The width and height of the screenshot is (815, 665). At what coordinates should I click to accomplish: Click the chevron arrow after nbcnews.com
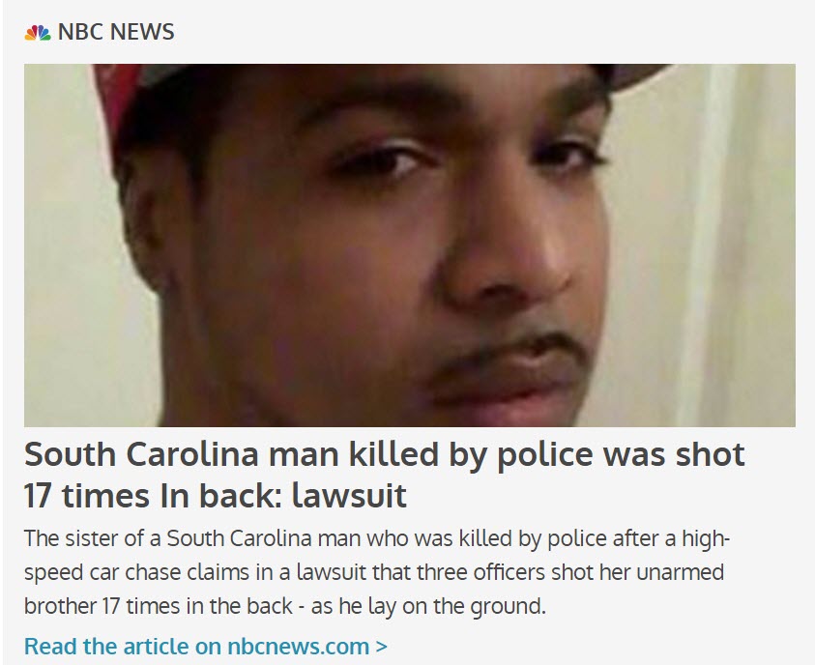coord(382,647)
